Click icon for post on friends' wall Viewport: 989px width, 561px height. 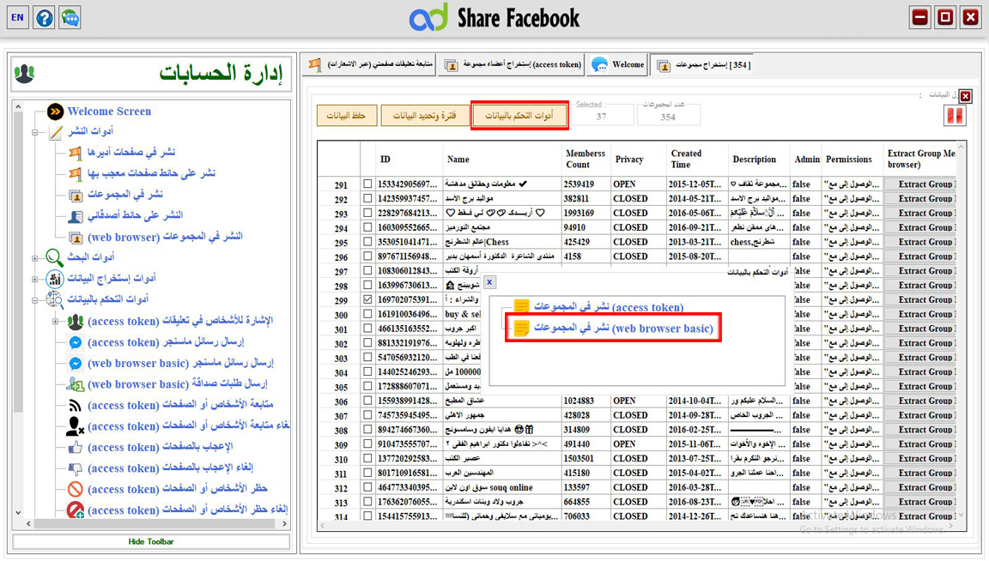click(75, 216)
